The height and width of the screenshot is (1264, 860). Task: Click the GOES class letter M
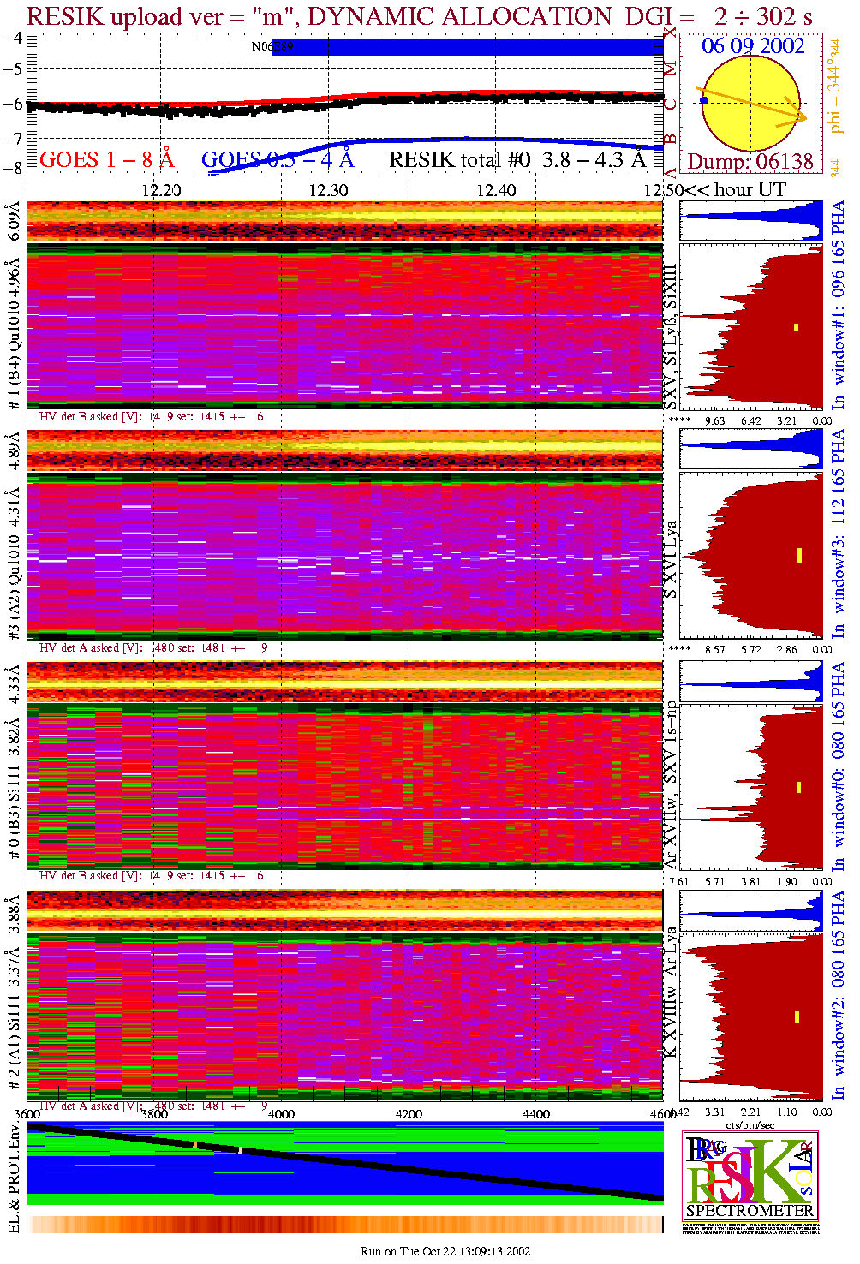(x=671, y=69)
